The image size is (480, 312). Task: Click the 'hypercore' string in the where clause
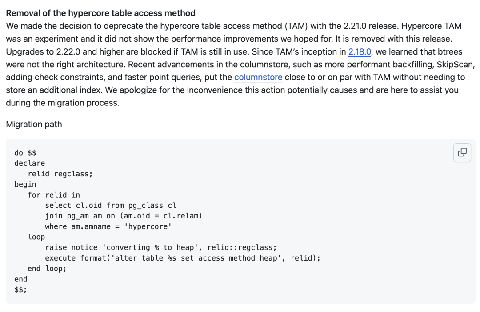(x=148, y=226)
